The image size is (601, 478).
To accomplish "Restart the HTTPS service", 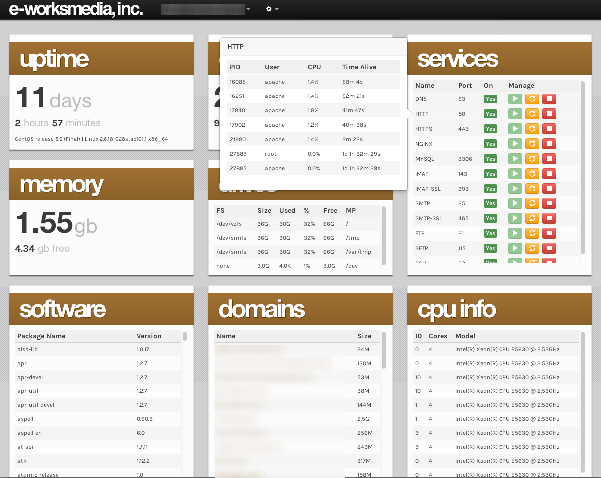I will click(532, 129).
